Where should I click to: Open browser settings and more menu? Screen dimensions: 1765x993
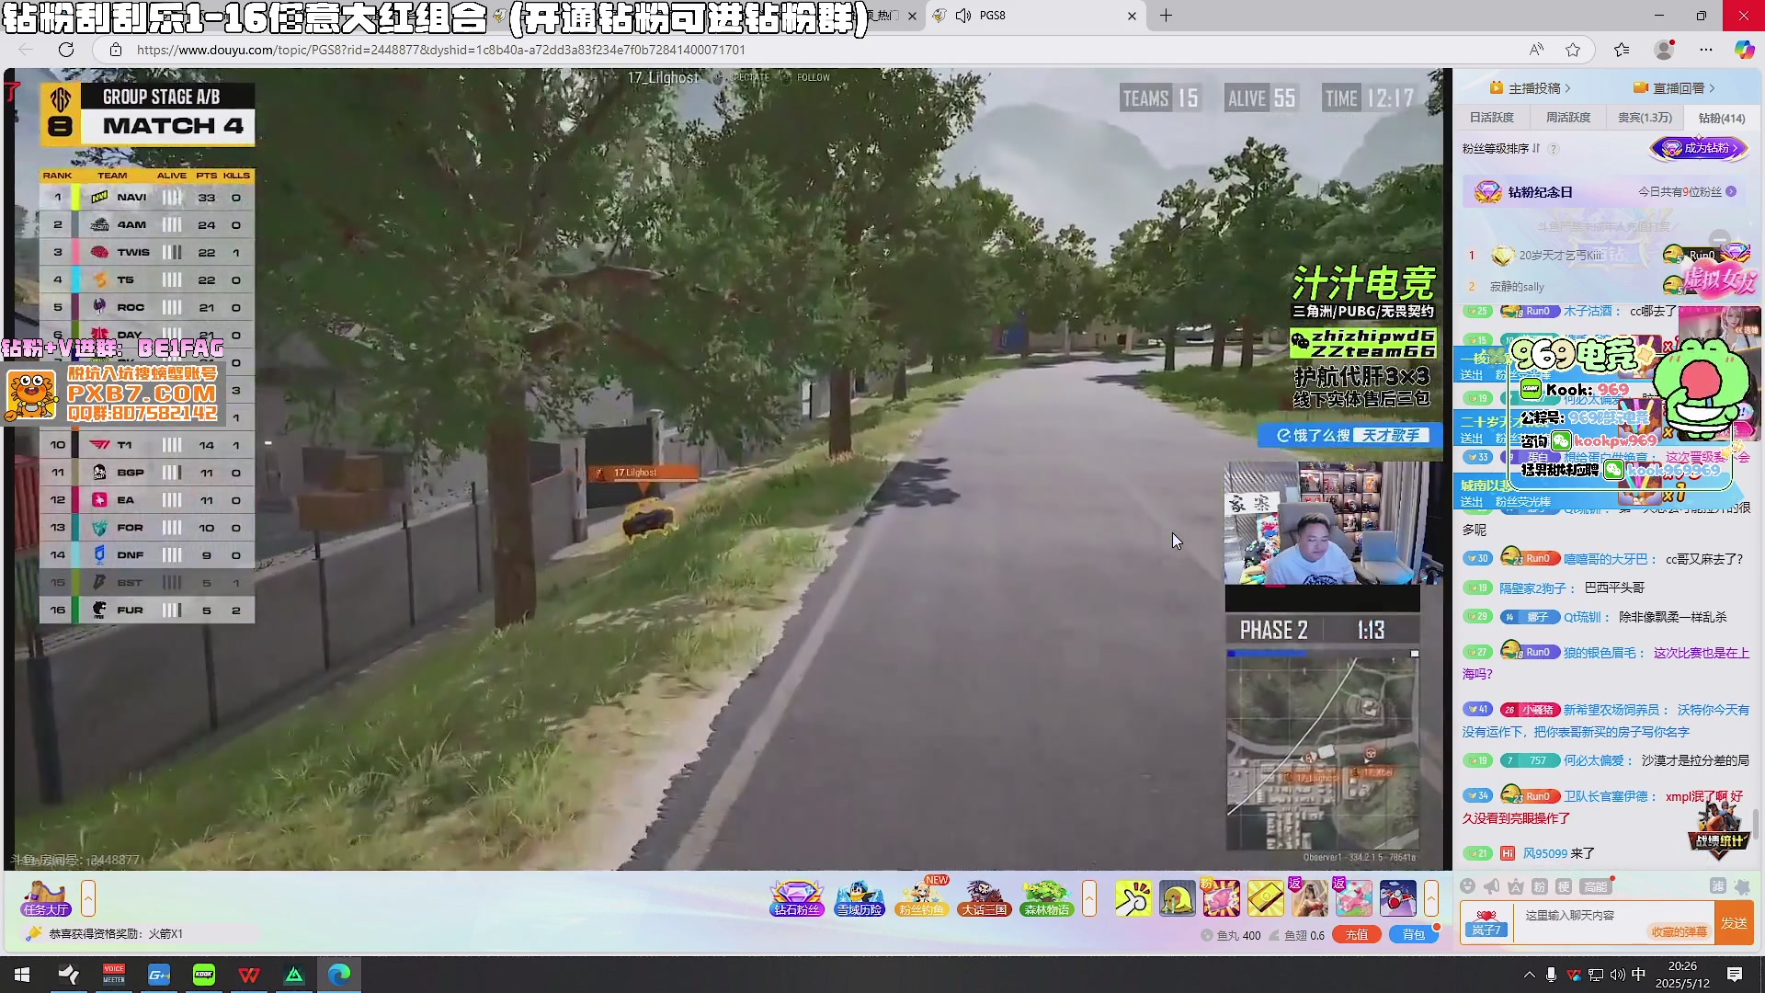coord(1706,50)
